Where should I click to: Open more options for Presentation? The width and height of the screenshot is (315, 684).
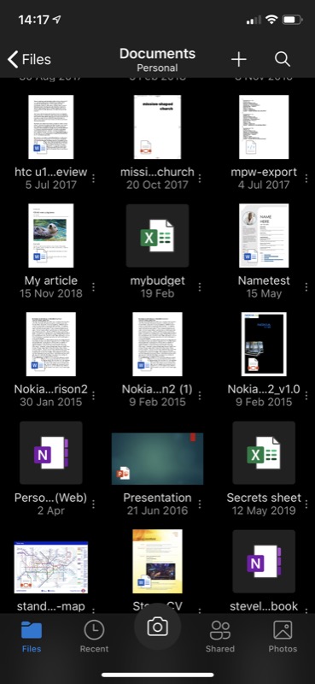coord(200,504)
